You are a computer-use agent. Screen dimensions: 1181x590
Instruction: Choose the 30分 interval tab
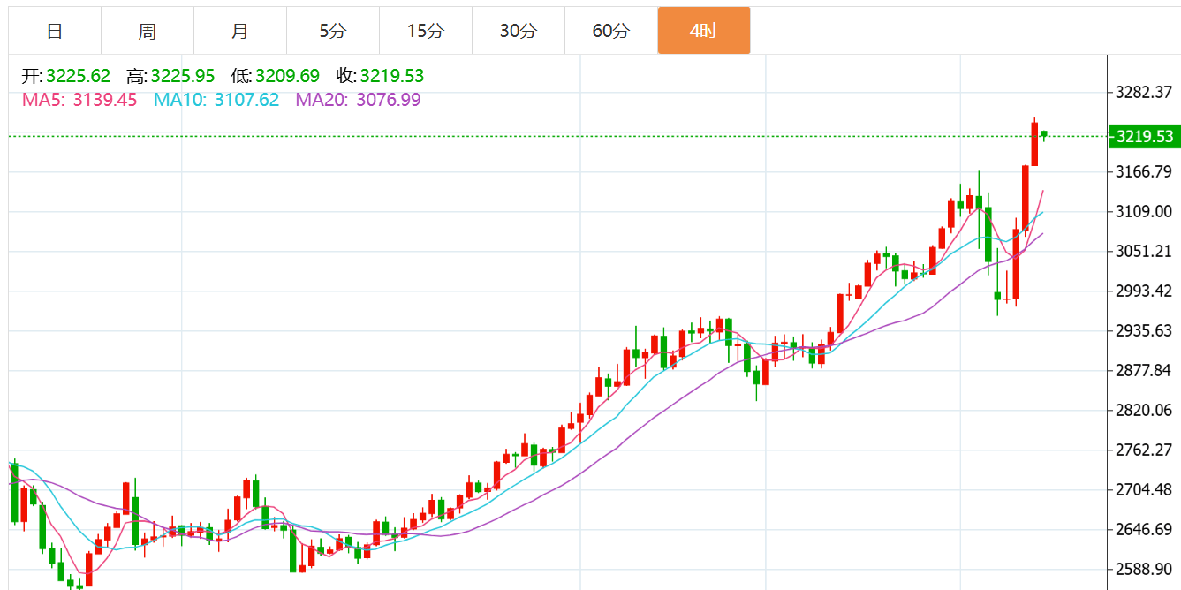519,31
